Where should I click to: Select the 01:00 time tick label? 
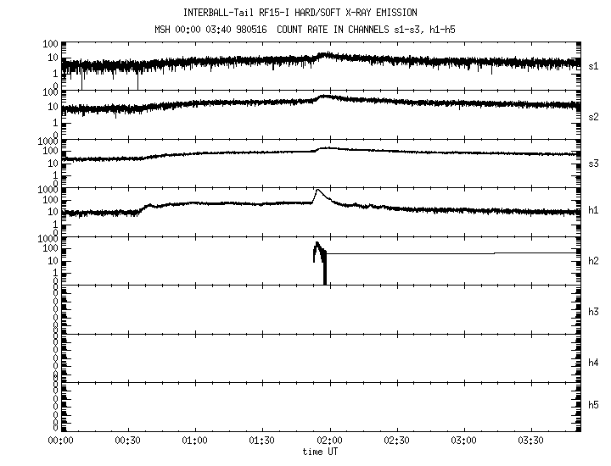point(194,441)
